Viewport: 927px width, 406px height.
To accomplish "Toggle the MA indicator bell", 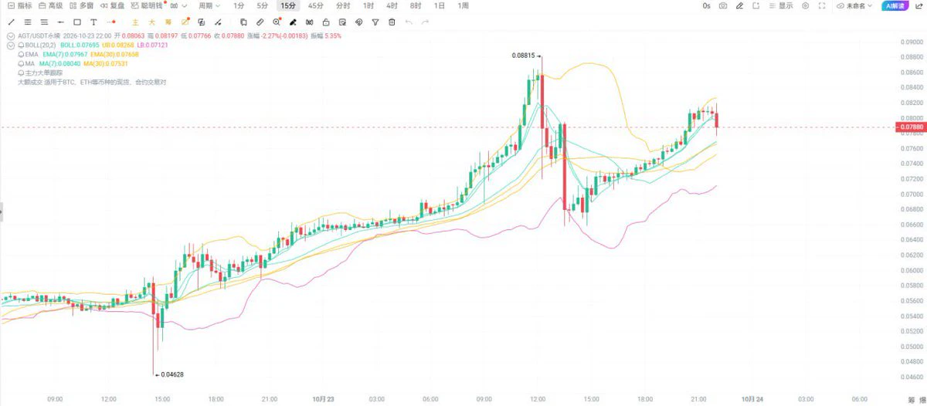I will [x=21, y=63].
